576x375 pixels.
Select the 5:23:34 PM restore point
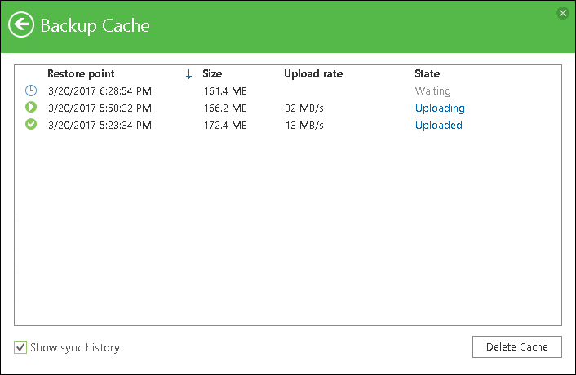[100, 126]
